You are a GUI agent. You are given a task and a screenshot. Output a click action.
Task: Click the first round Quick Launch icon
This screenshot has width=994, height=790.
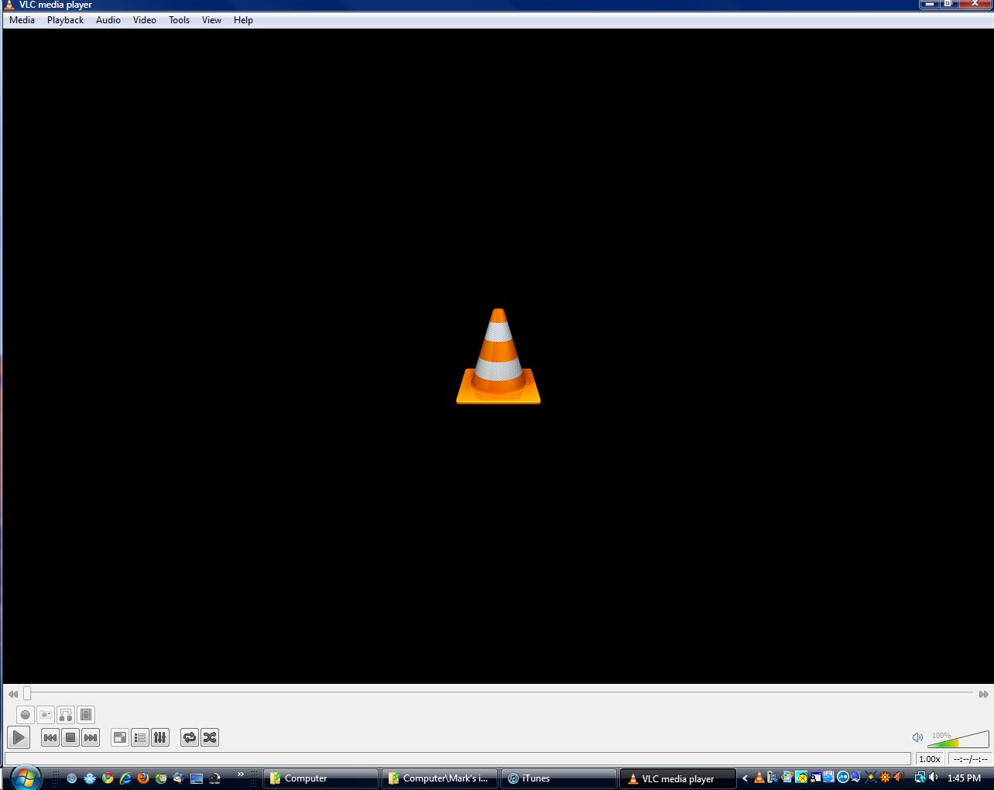[x=72, y=778]
